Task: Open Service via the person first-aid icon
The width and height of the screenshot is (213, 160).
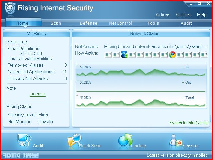Action: coord(175,141)
